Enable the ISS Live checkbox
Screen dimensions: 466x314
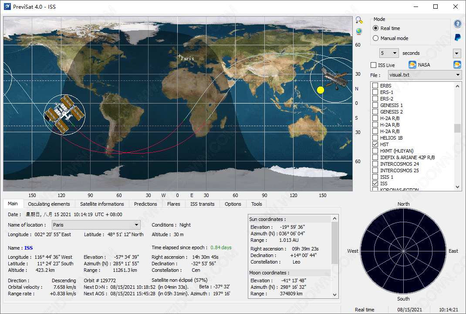[374, 65]
